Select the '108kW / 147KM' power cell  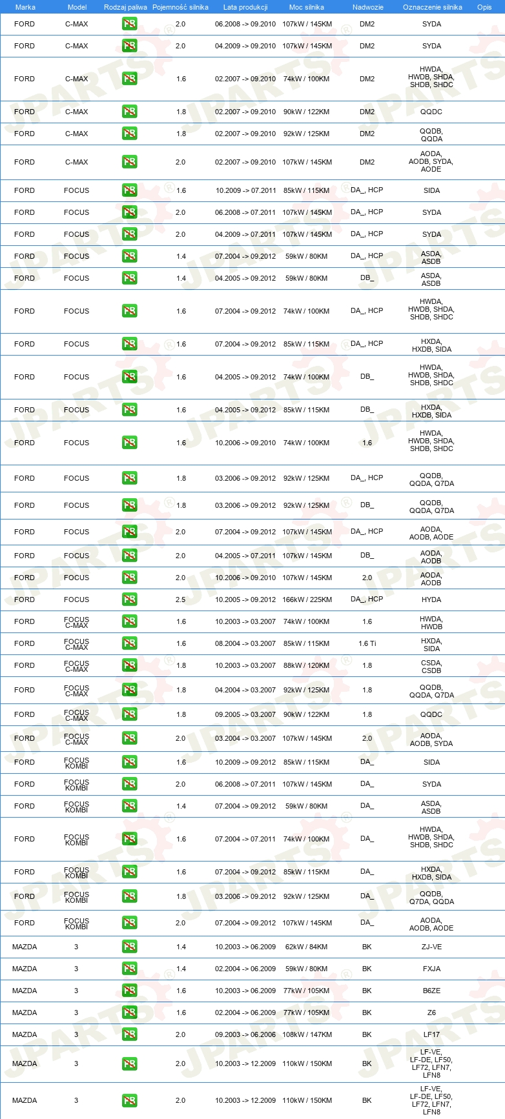point(307,1034)
